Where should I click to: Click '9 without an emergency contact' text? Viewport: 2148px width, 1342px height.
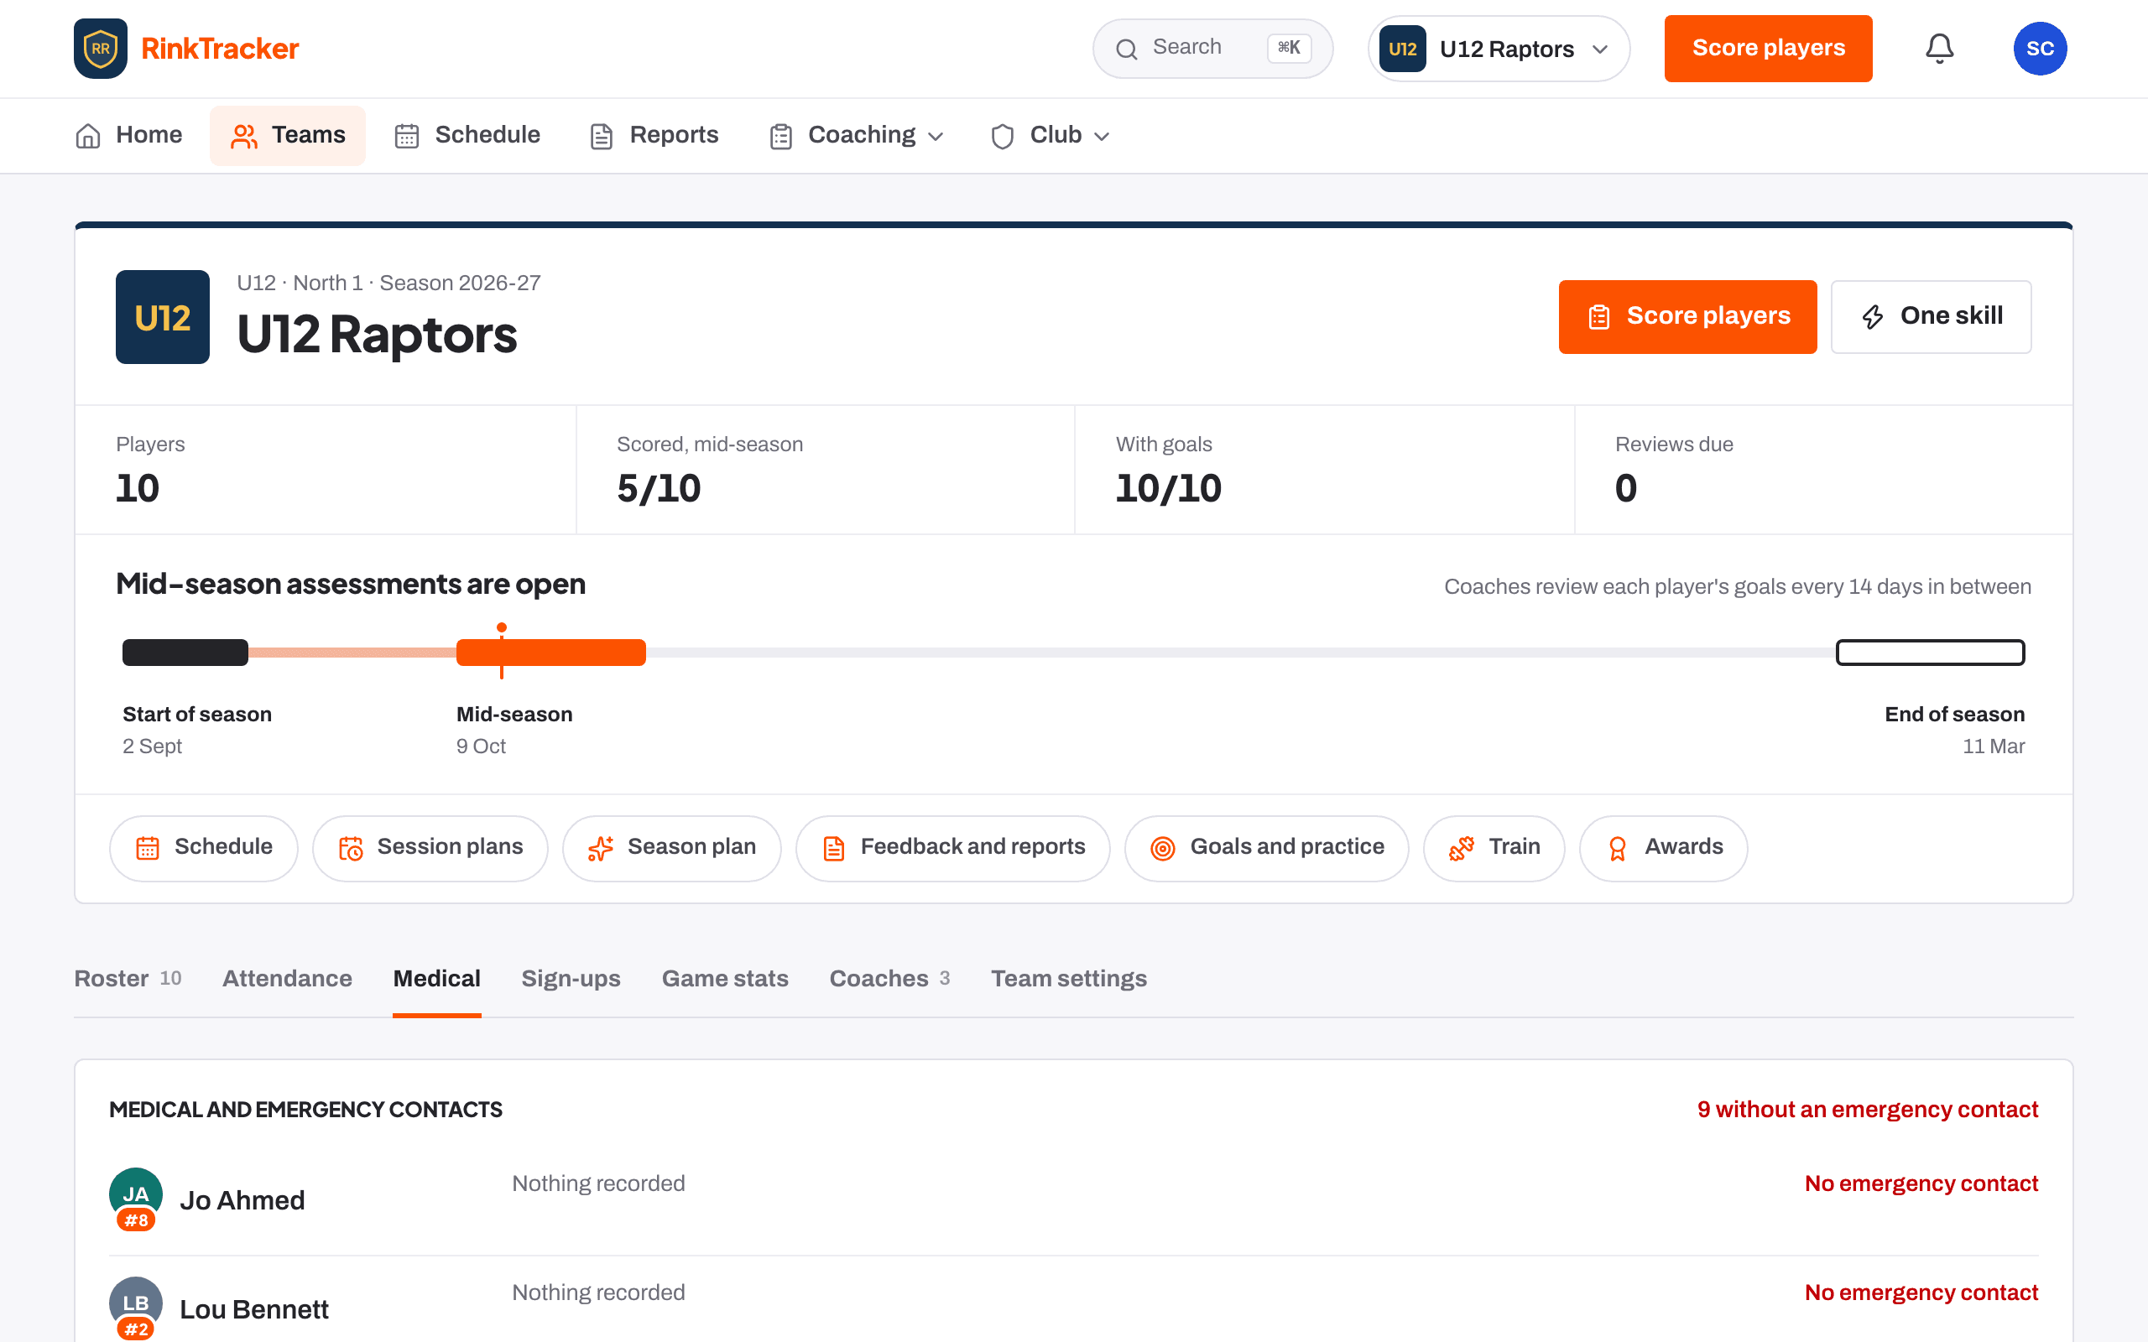click(1868, 1110)
